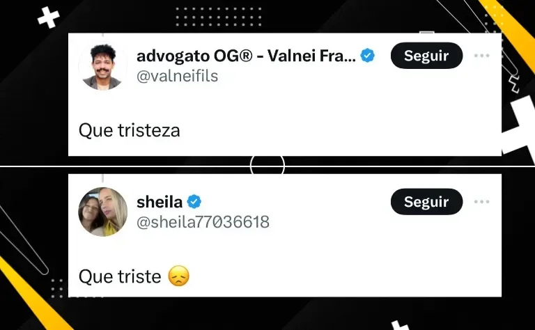Click the verified badge next to Valnei's name
Image resolution: width=535 pixels, height=330 pixels.
pos(368,56)
